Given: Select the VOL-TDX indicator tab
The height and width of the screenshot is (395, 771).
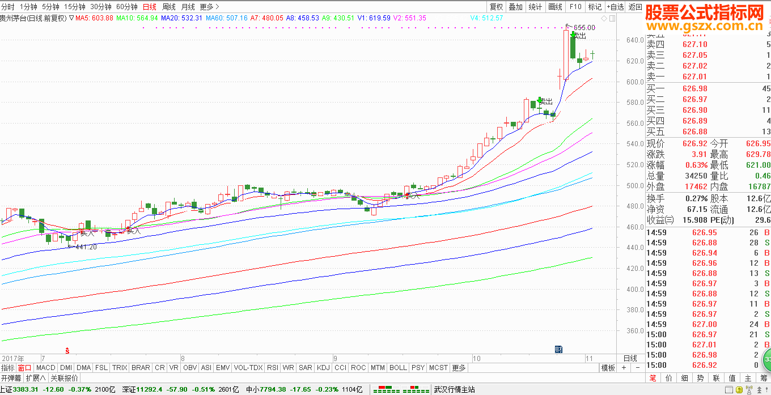Looking at the screenshot, I should [x=249, y=368].
